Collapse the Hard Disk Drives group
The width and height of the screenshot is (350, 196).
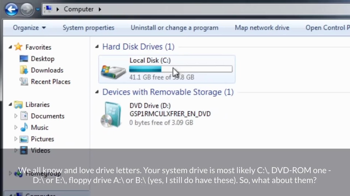click(97, 47)
